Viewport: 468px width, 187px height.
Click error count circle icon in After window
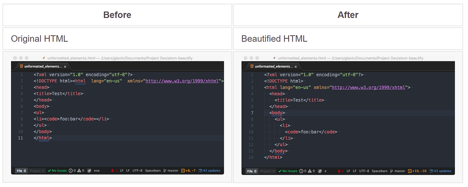[301, 171]
